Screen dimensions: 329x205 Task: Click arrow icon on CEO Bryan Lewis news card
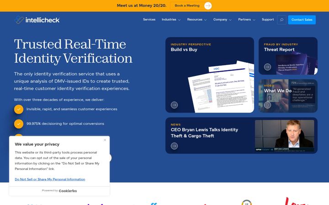[174, 146]
